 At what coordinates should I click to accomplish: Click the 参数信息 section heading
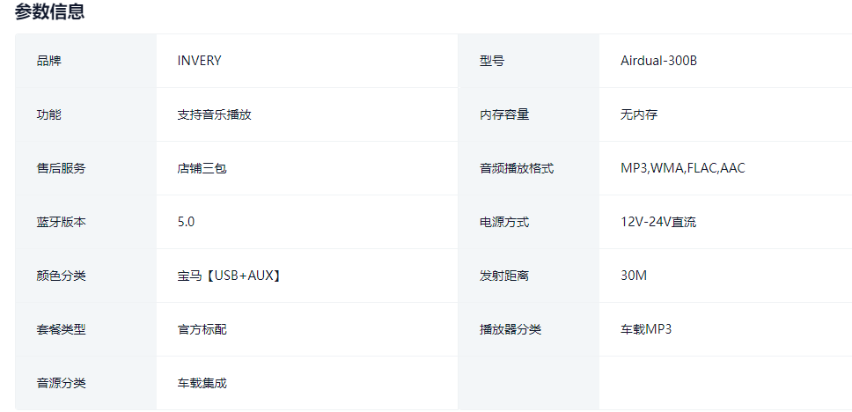[x=49, y=12]
